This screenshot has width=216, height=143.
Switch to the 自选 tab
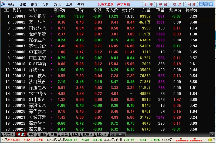point(75,134)
